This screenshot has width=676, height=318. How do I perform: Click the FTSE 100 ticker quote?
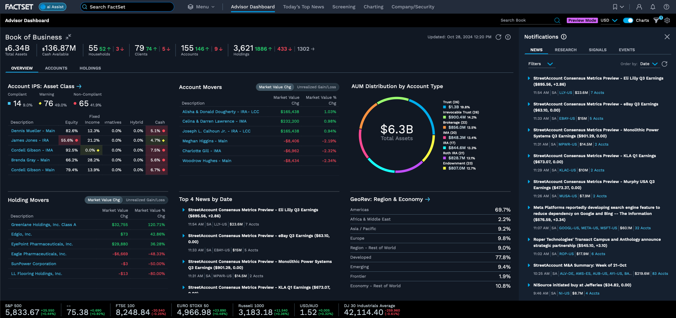(x=141, y=310)
